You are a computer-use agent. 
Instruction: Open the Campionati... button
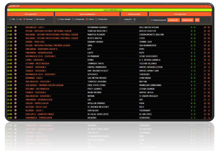(x=173, y=20)
